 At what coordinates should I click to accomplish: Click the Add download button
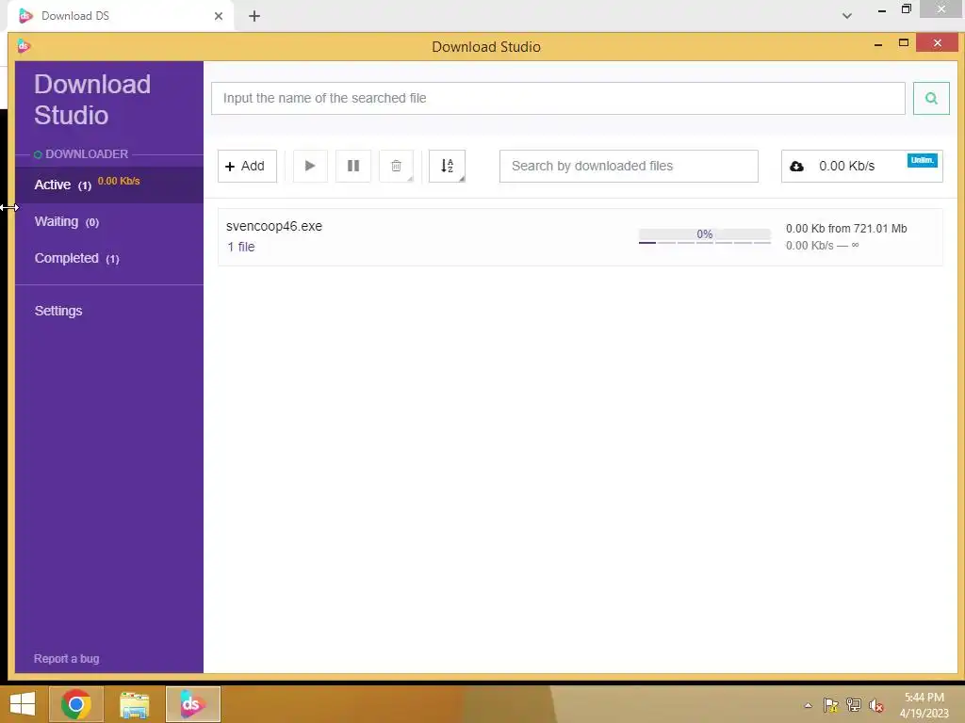248,166
